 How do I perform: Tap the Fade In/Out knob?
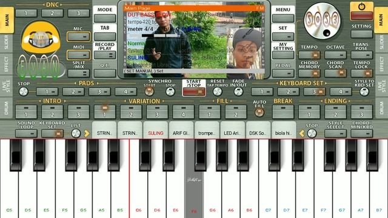point(238,91)
